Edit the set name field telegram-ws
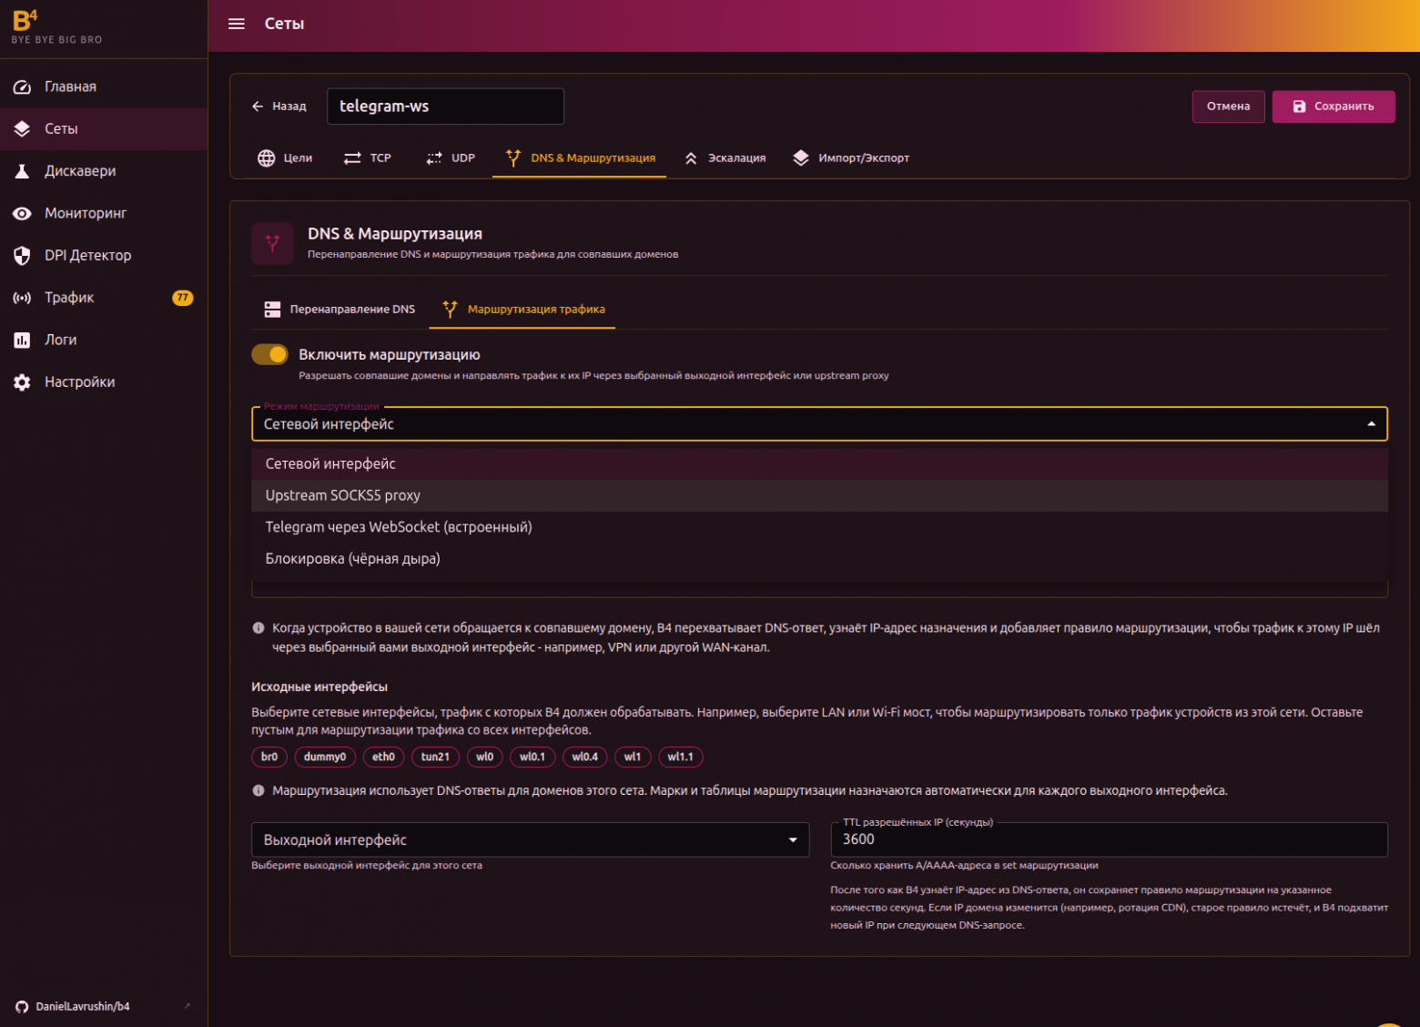This screenshot has height=1027, width=1420. (x=445, y=107)
